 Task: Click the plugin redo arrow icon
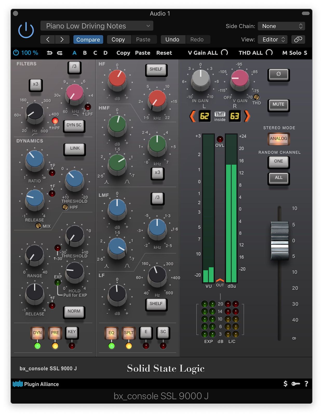pyautogui.click(x=60, y=53)
